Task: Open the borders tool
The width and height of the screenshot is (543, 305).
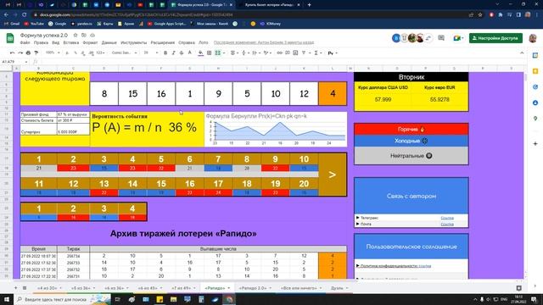Action: pos(210,53)
